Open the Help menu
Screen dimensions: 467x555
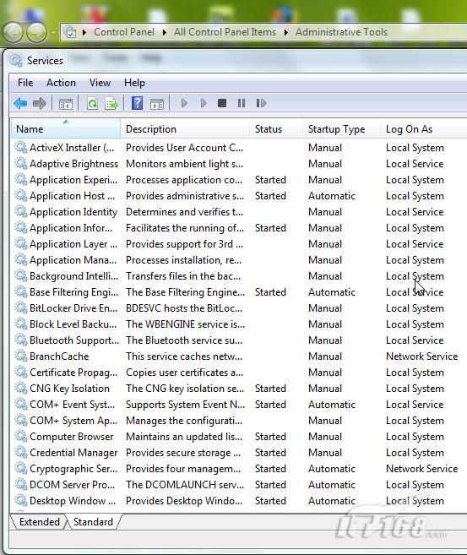[134, 83]
